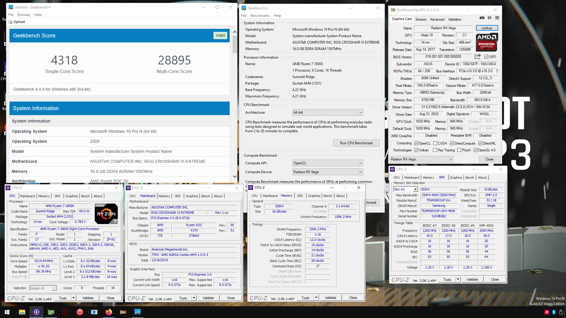The height and width of the screenshot is (318, 566).
Task: Open the Architecture 64-bit dropdown in Geekbench
Action: (x=328, y=112)
